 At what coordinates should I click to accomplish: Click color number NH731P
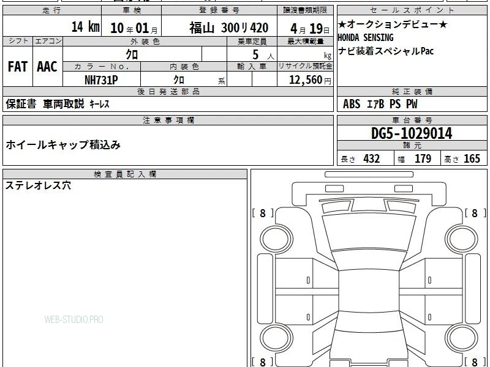tap(101, 80)
